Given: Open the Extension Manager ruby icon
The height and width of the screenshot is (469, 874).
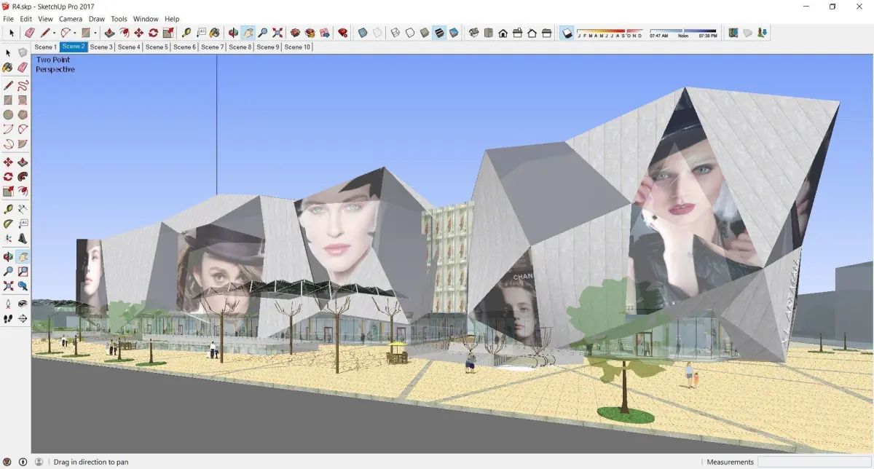Looking at the screenshot, I should tap(342, 33).
